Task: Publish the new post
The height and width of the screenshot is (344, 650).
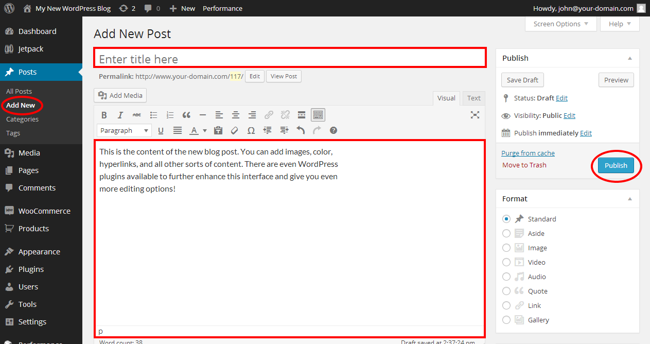Action: tap(616, 165)
